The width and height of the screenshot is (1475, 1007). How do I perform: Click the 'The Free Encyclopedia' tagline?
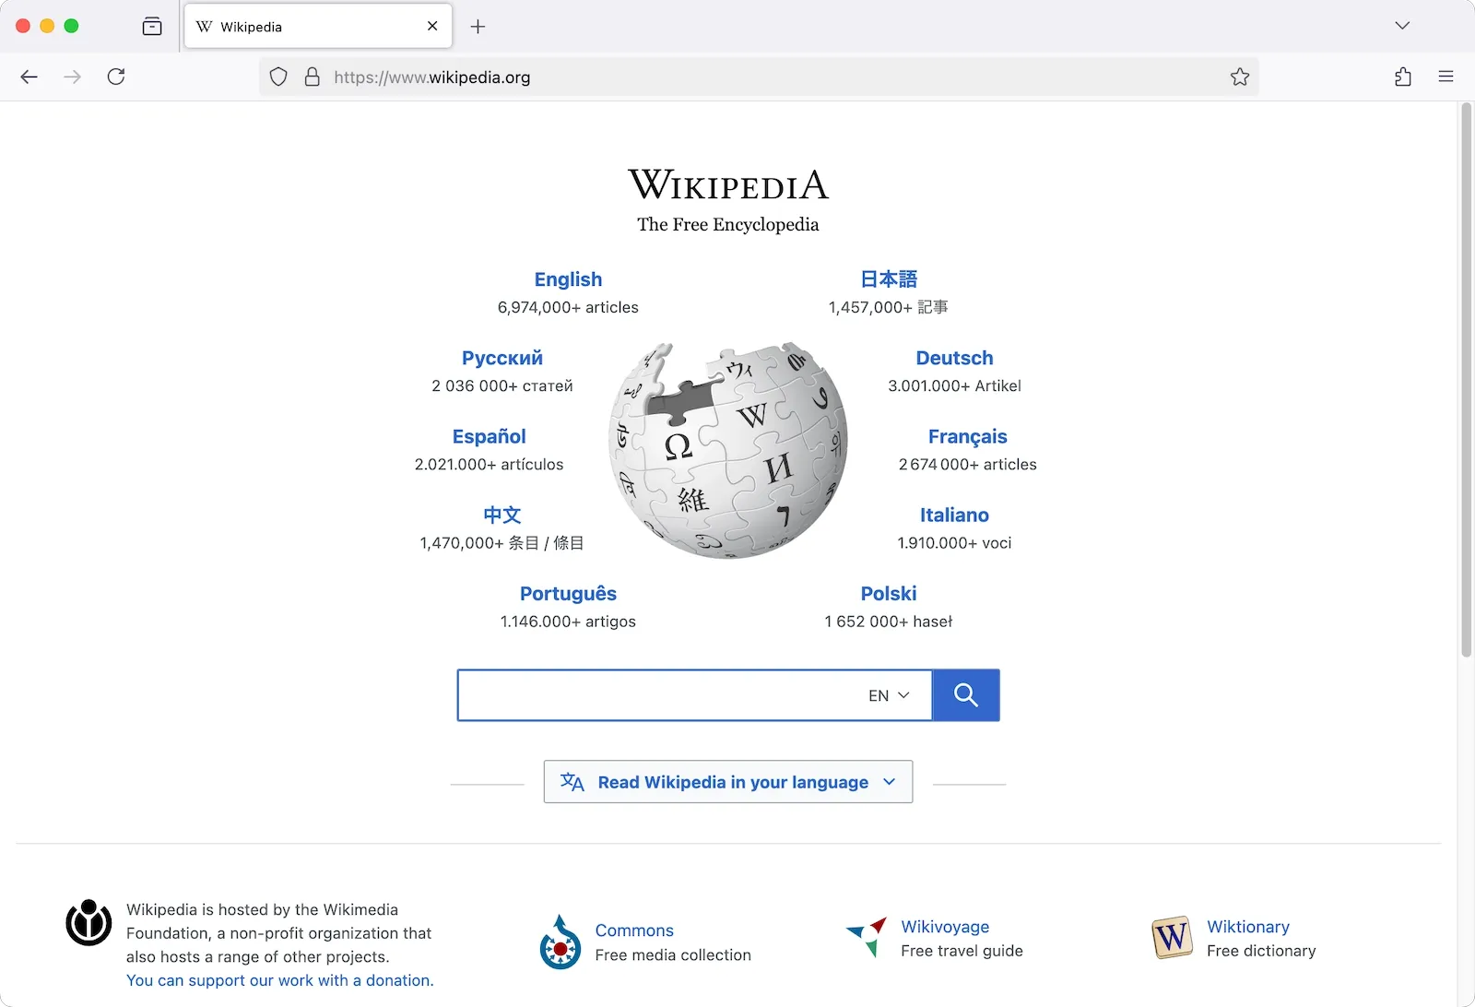pyautogui.click(x=727, y=224)
